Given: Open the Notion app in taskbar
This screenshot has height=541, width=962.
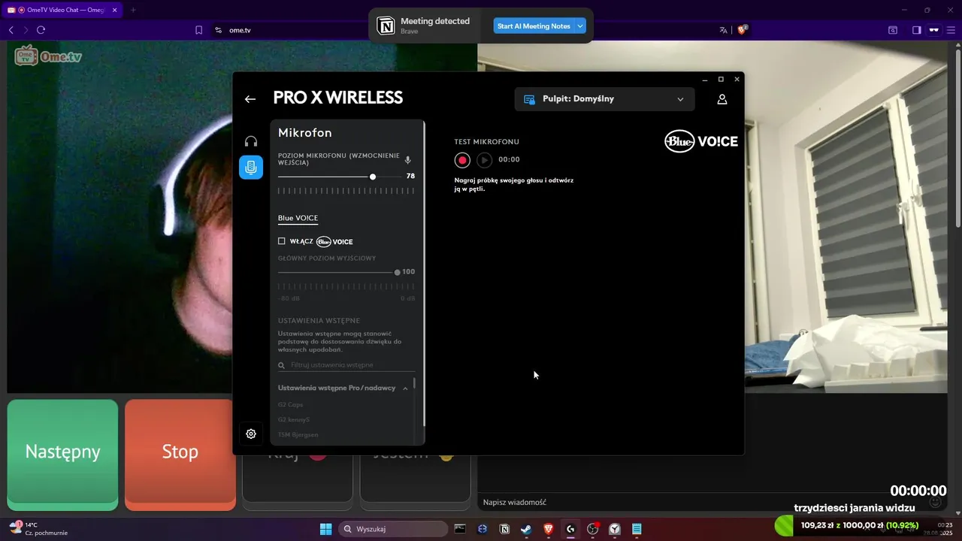Looking at the screenshot, I should 504,529.
